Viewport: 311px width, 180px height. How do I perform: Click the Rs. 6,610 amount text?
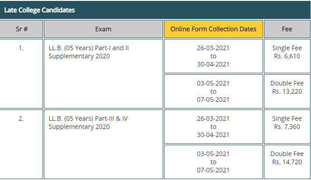pyautogui.click(x=287, y=56)
